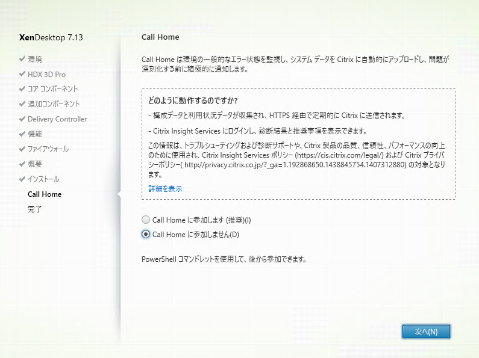
Task: Select the HDX 3D Pro step
Action: 47,74
